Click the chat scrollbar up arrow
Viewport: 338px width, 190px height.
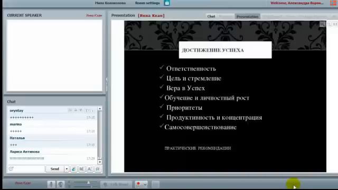tap(100, 109)
